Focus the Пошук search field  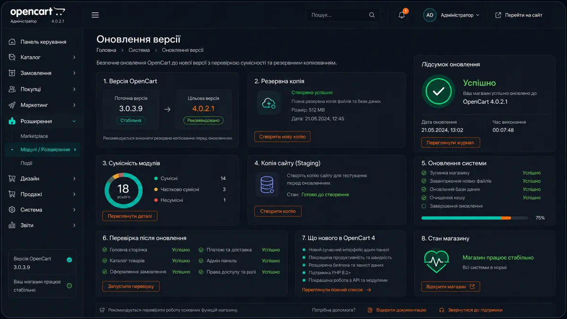[343, 15]
